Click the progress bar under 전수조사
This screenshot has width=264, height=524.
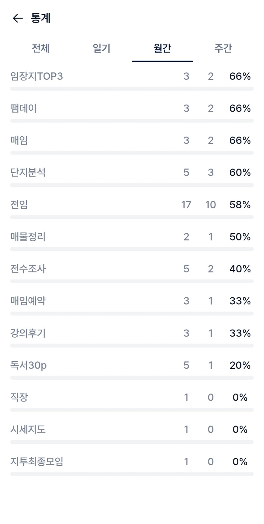(132, 281)
